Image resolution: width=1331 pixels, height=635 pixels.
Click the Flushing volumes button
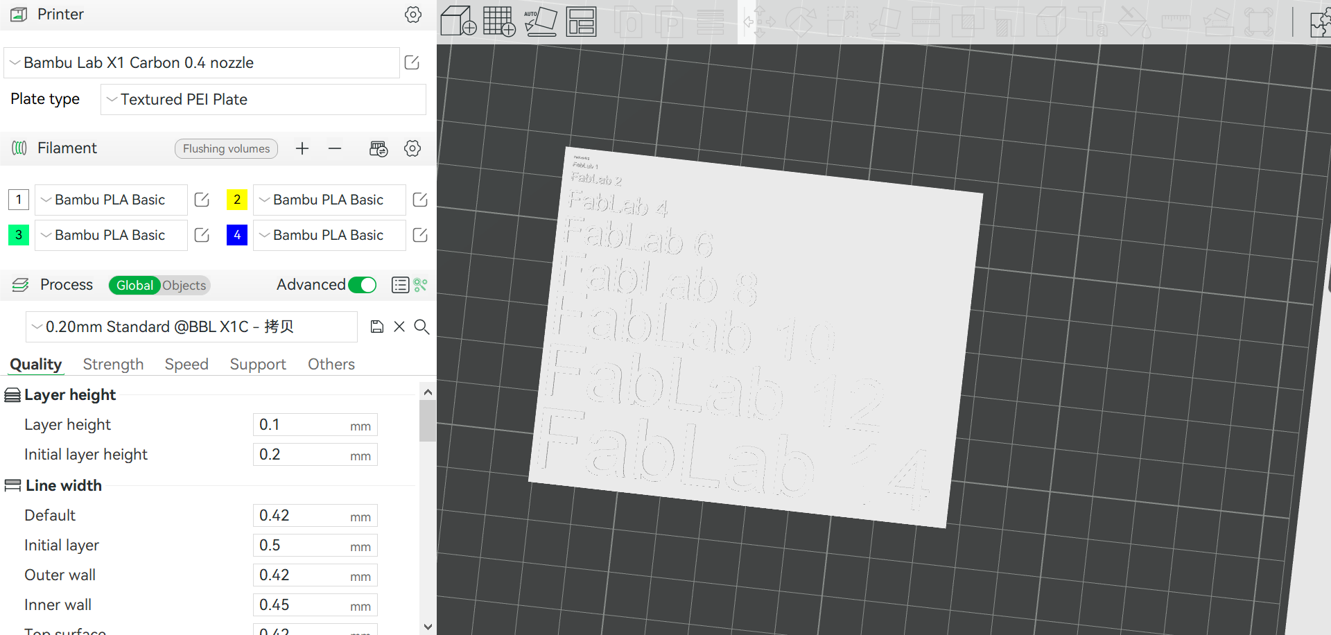pos(226,148)
